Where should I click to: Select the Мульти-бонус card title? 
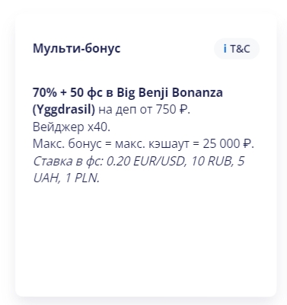coord(77,48)
